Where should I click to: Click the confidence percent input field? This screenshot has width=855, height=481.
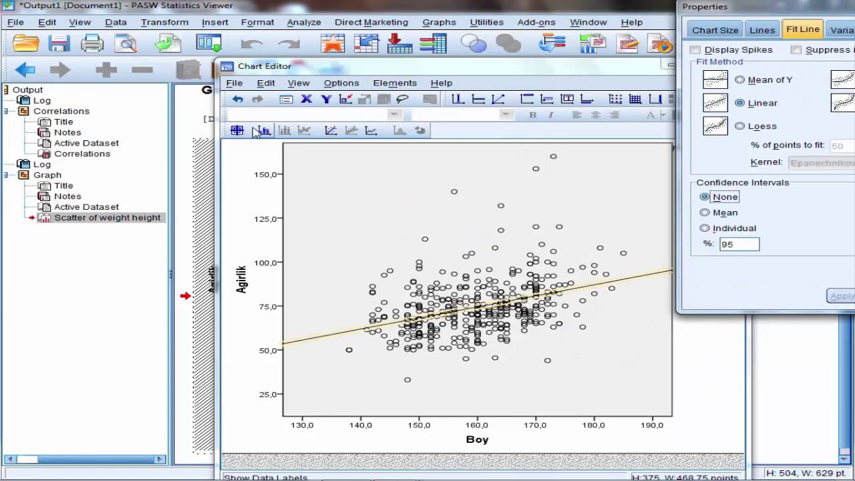(x=739, y=244)
